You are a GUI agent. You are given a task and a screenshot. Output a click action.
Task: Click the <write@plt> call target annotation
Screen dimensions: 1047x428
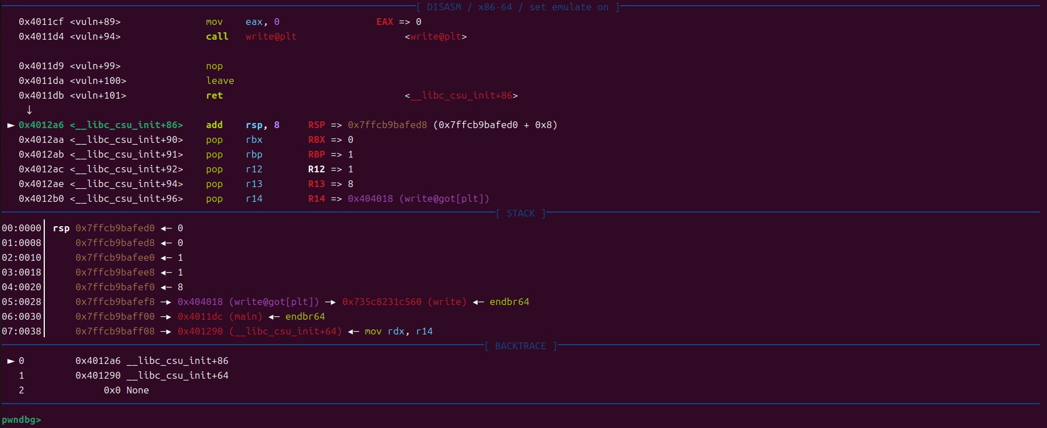(435, 37)
